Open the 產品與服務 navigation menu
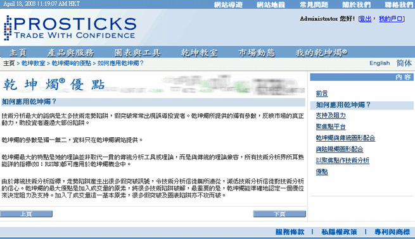Screen dimensions: 415x239 71,53
